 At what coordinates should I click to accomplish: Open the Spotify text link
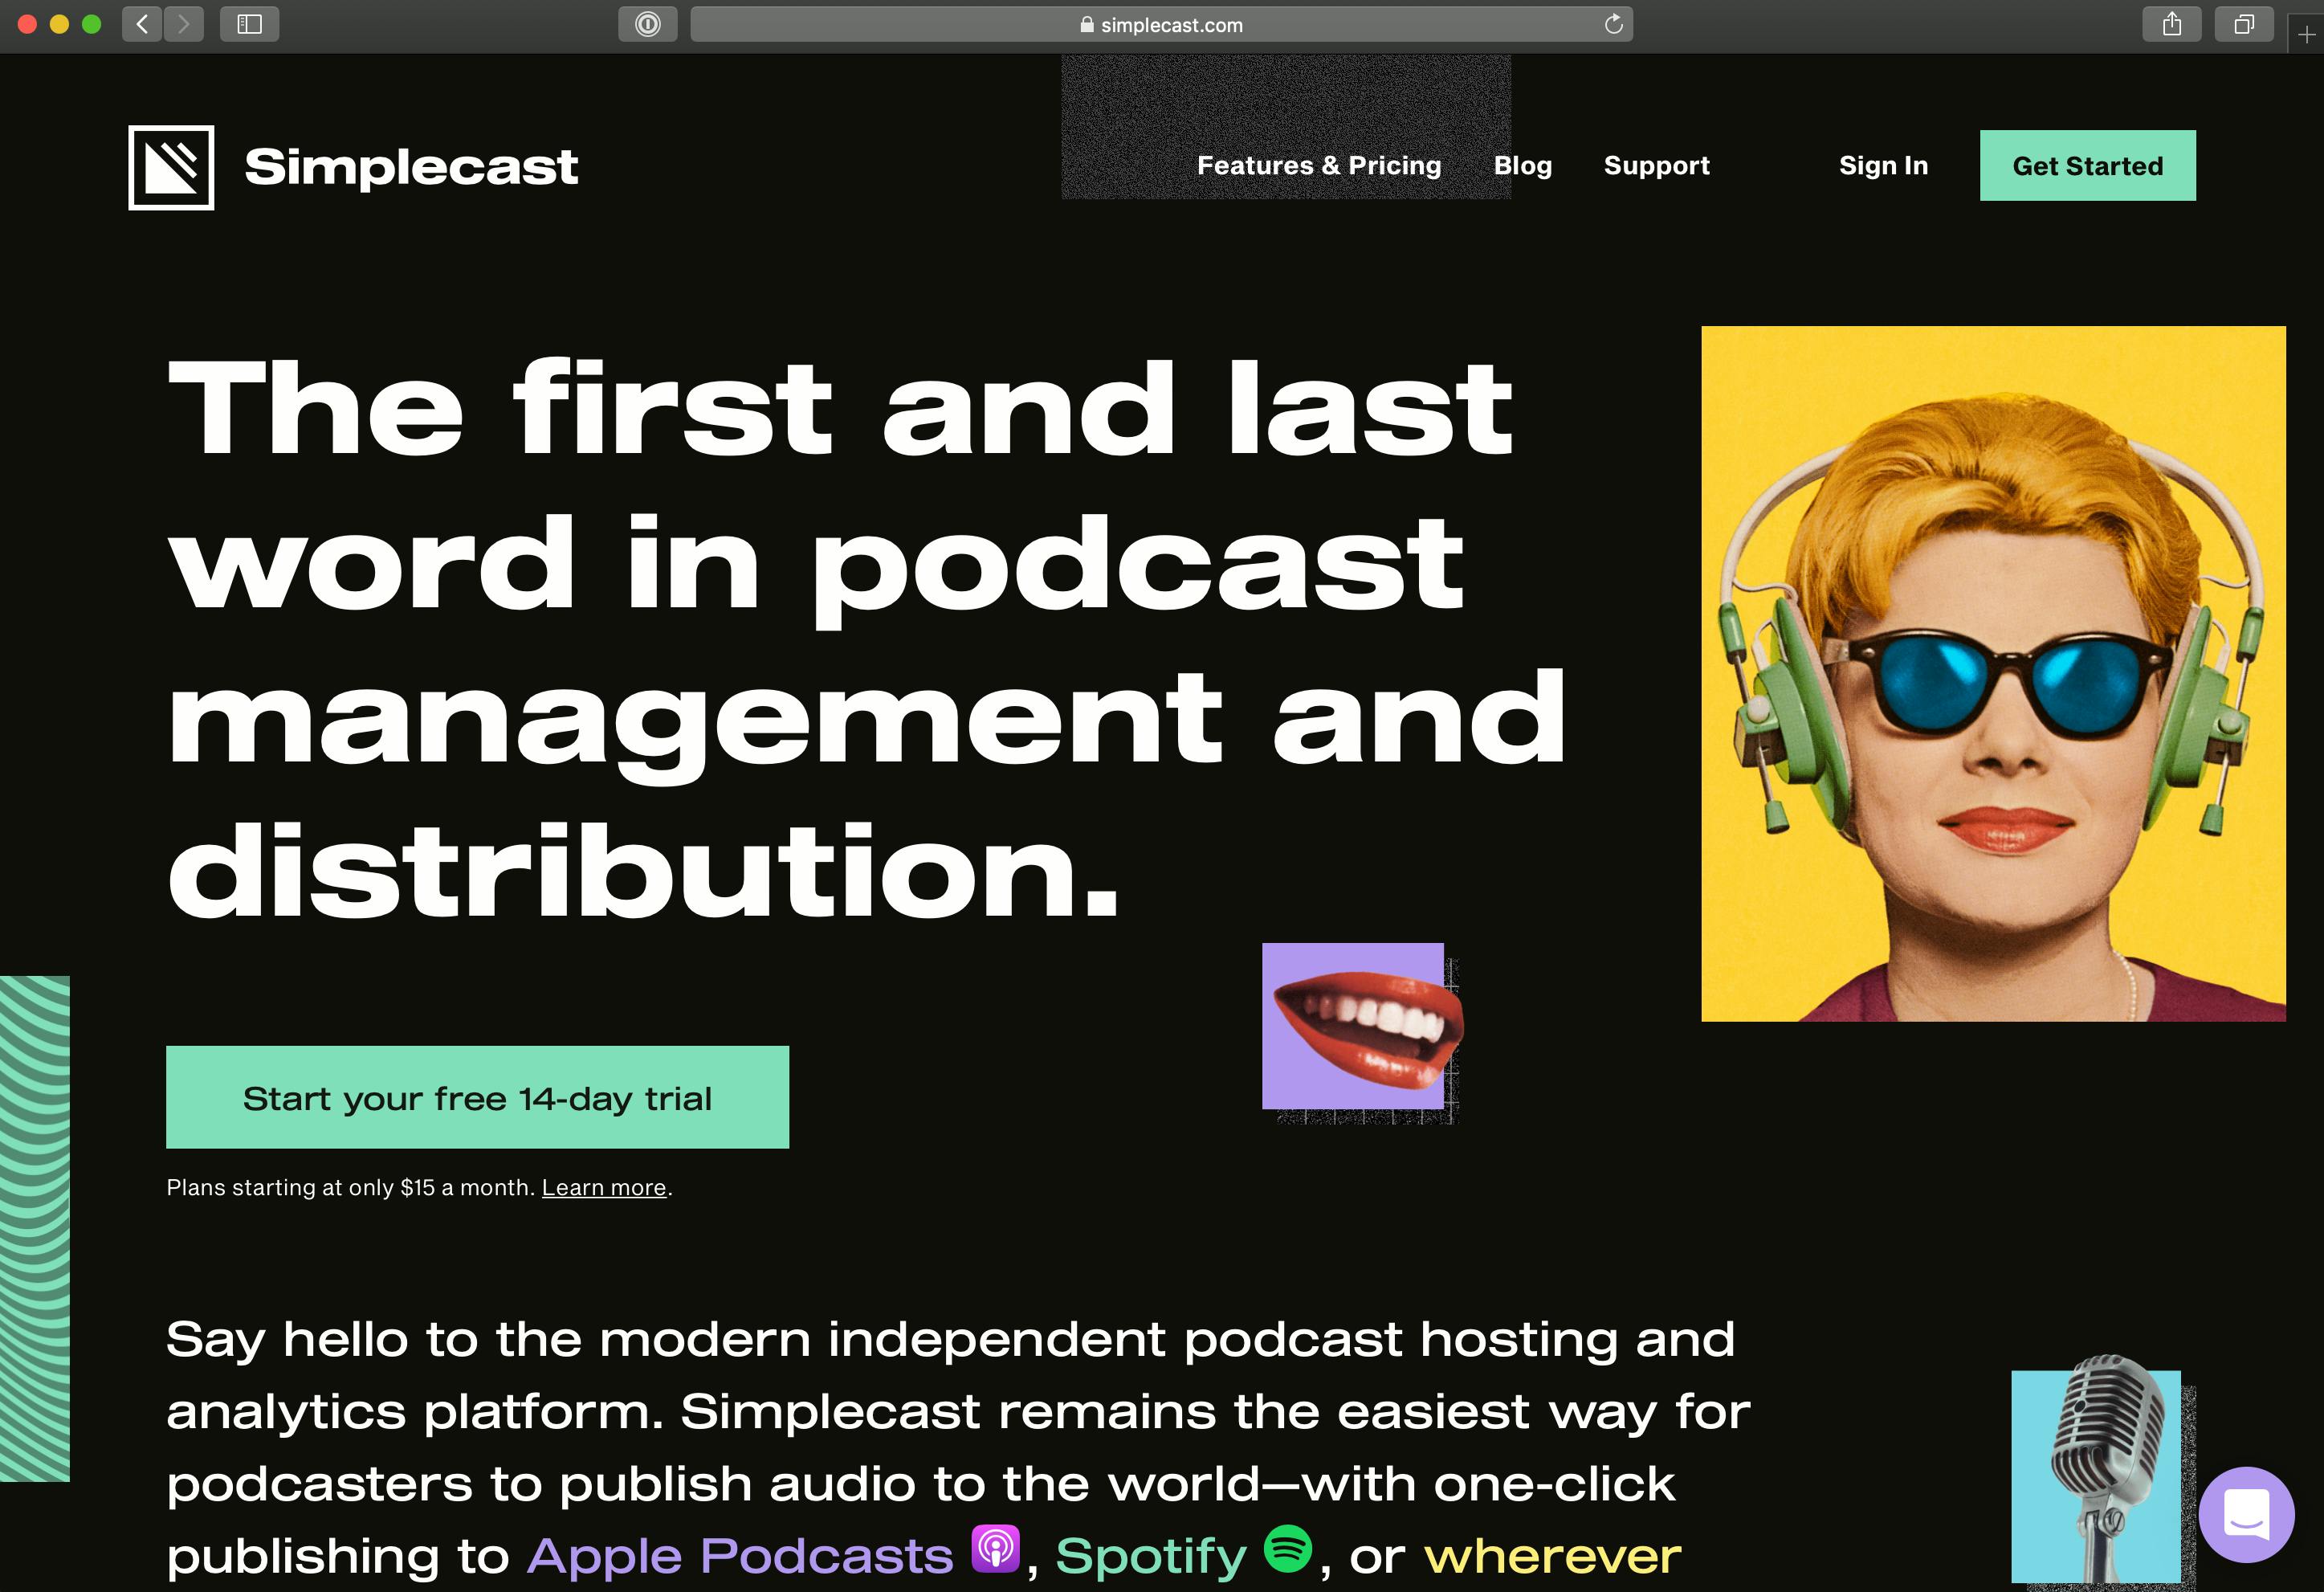[1151, 1557]
